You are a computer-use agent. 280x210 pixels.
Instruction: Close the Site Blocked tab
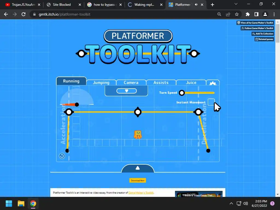80,5
